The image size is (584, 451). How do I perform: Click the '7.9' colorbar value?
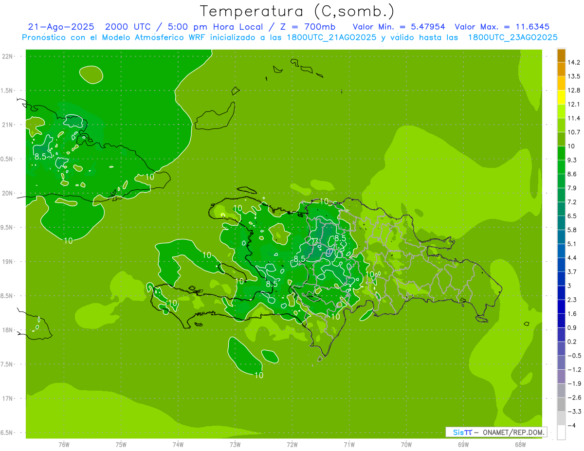click(x=572, y=188)
